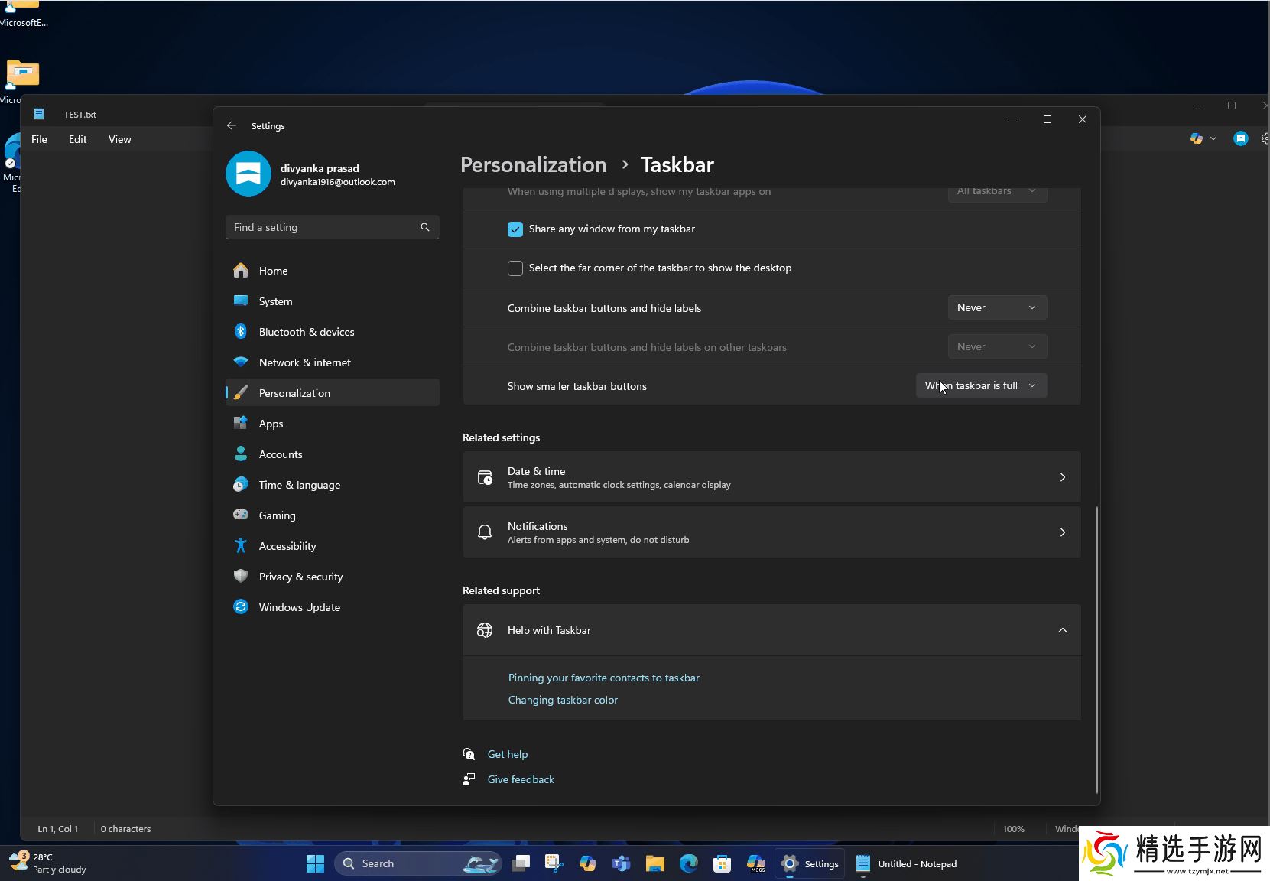
Task: Open Privacy & security settings
Action: (x=300, y=577)
